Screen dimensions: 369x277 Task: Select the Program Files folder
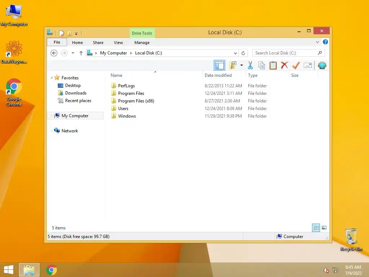click(131, 93)
